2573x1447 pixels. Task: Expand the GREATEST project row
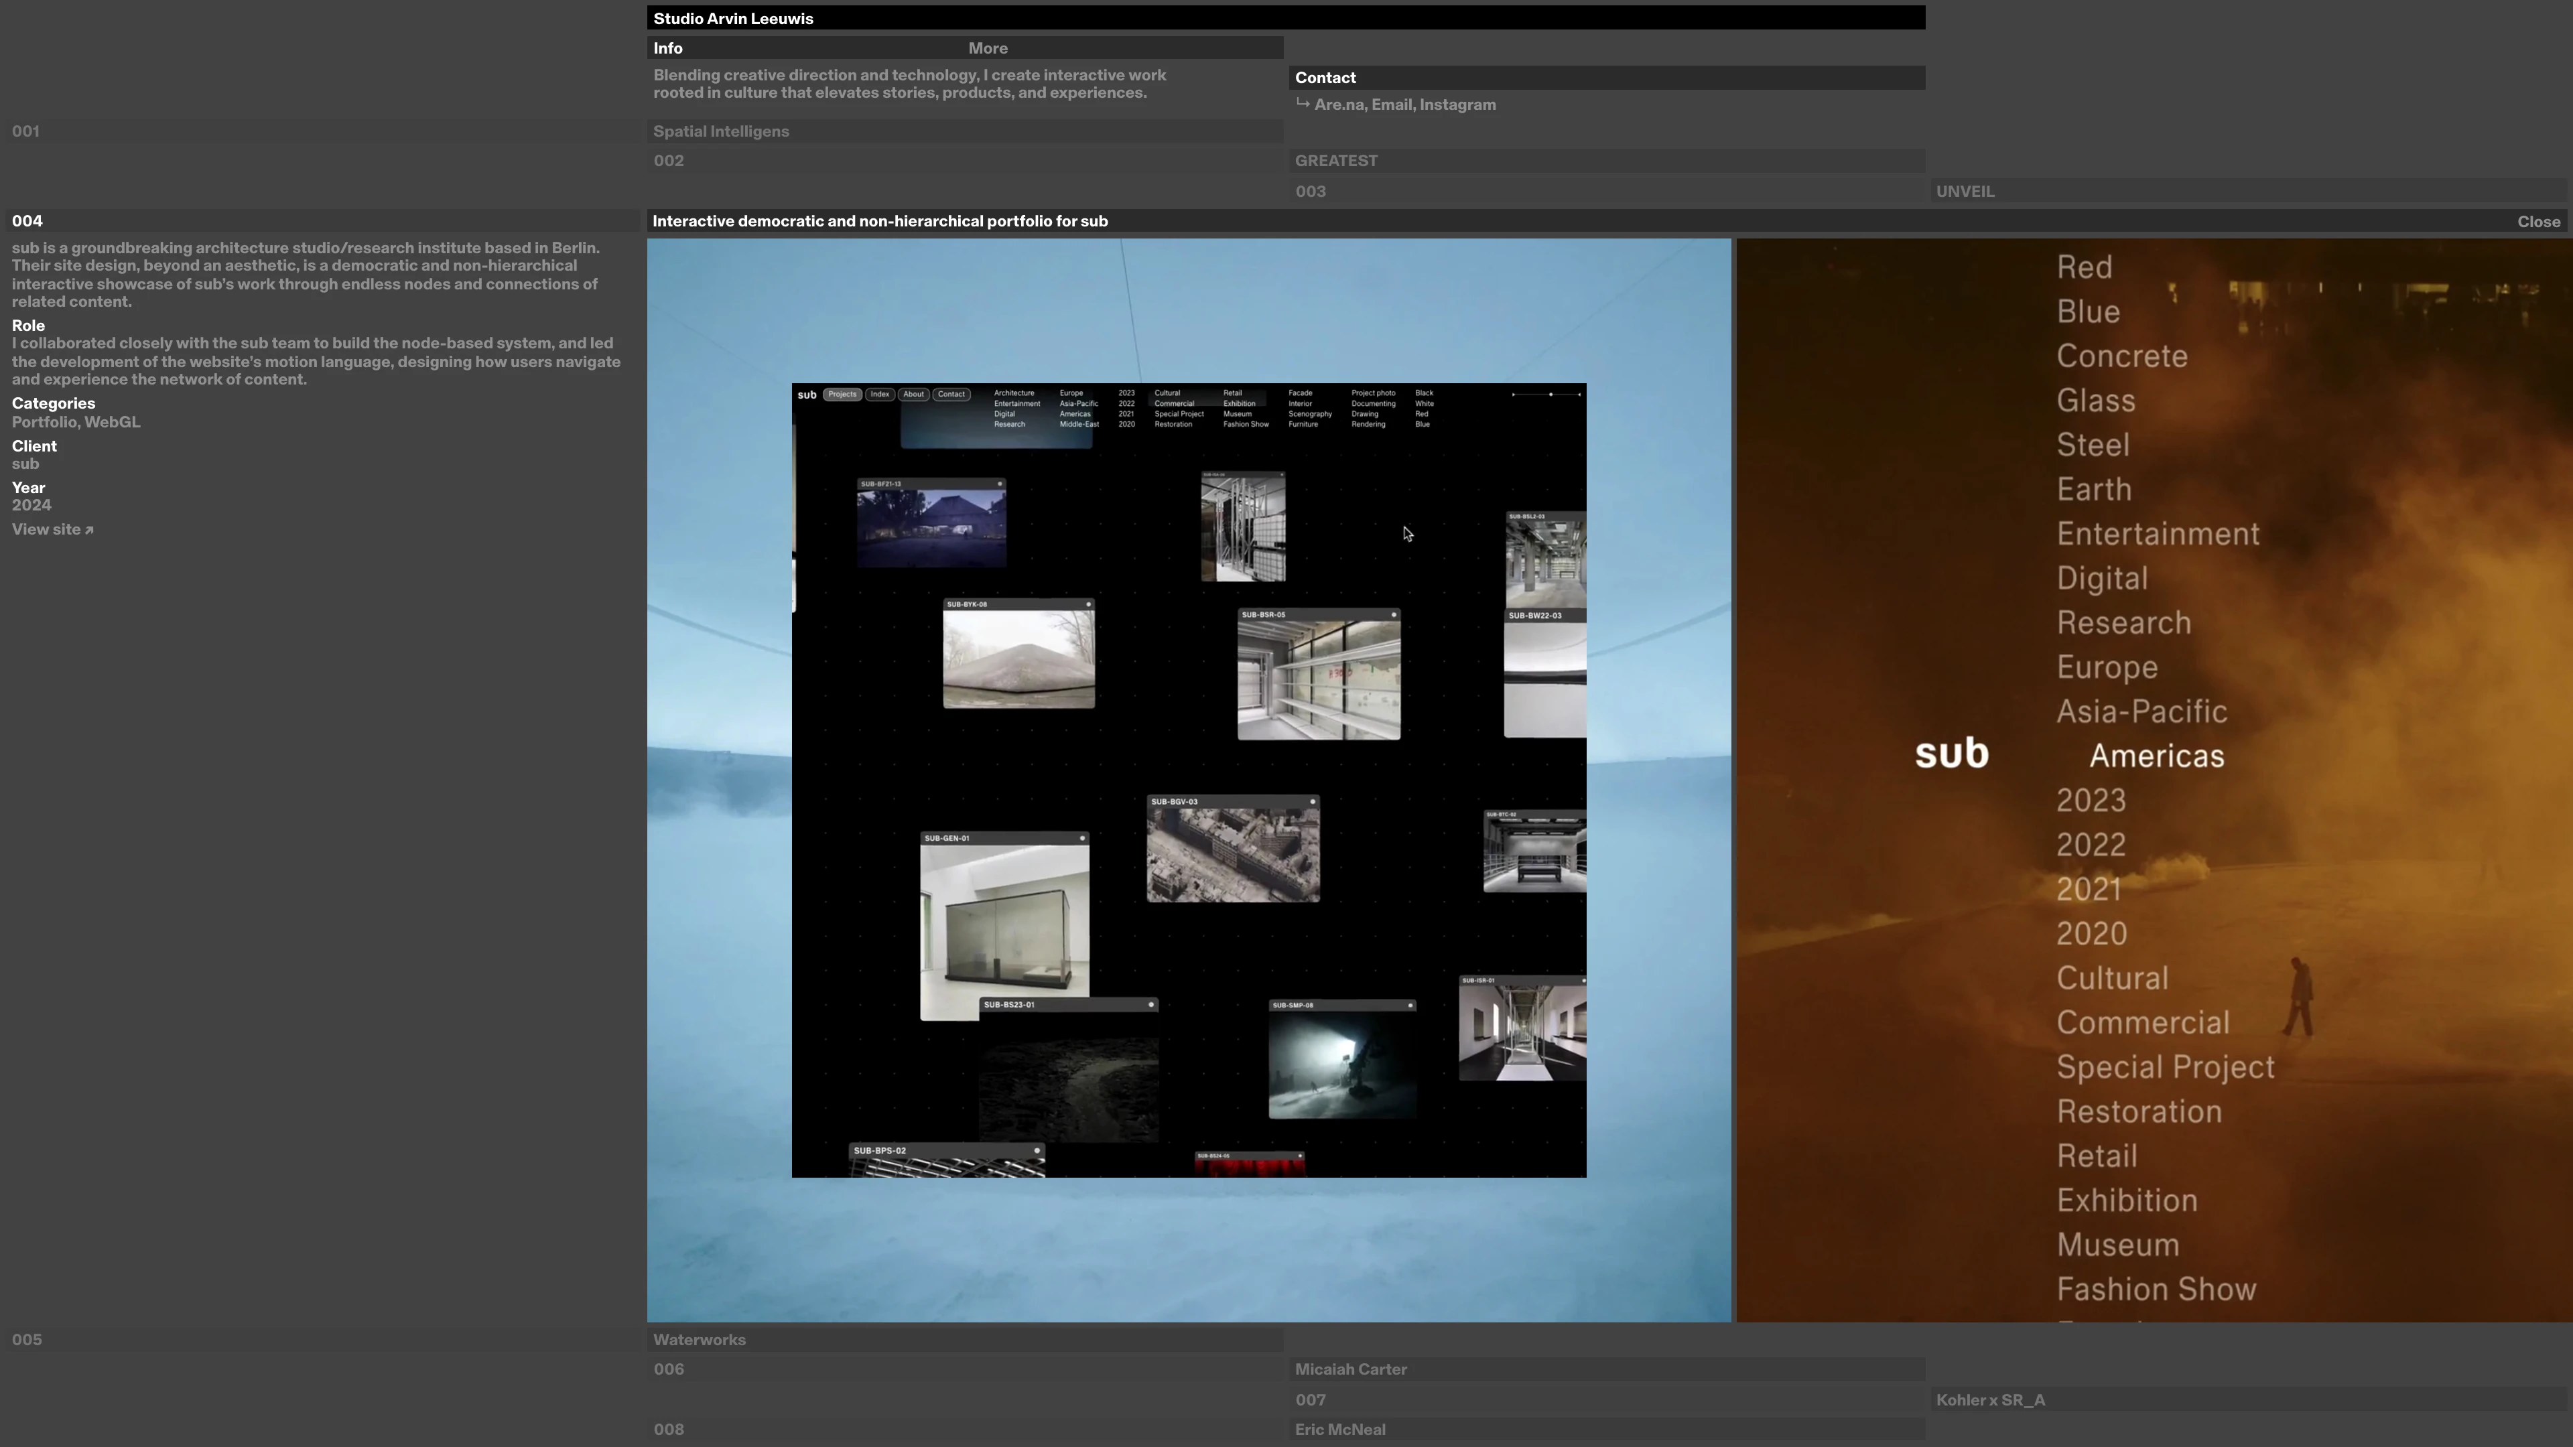click(x=1335, y=161)
